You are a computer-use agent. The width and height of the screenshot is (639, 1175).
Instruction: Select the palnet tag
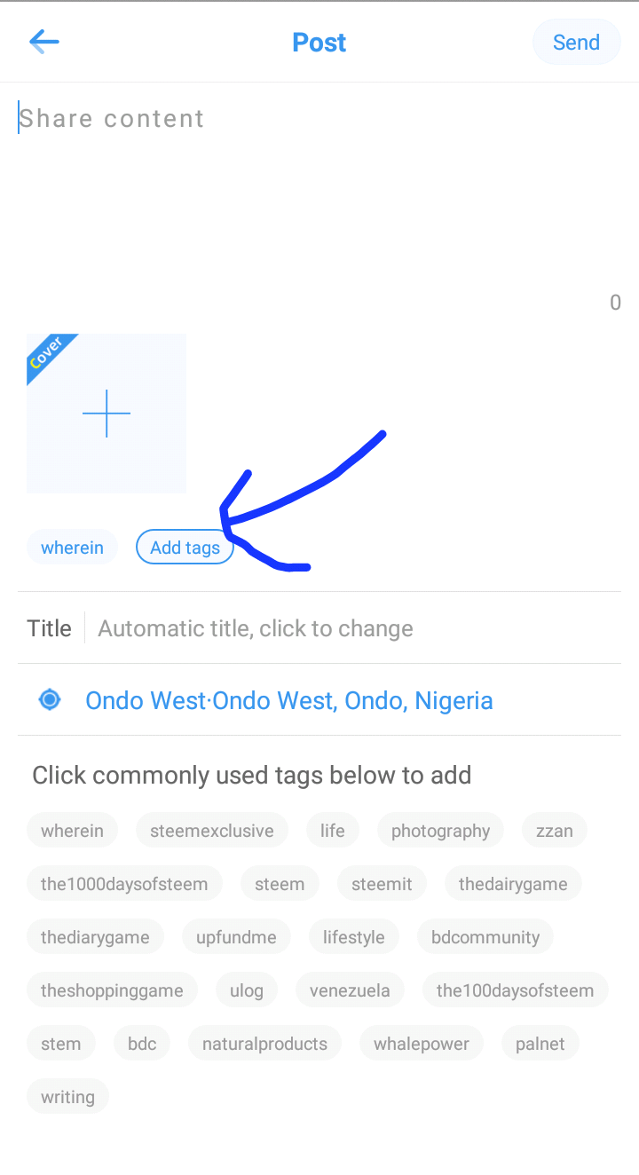[540, 1044]
